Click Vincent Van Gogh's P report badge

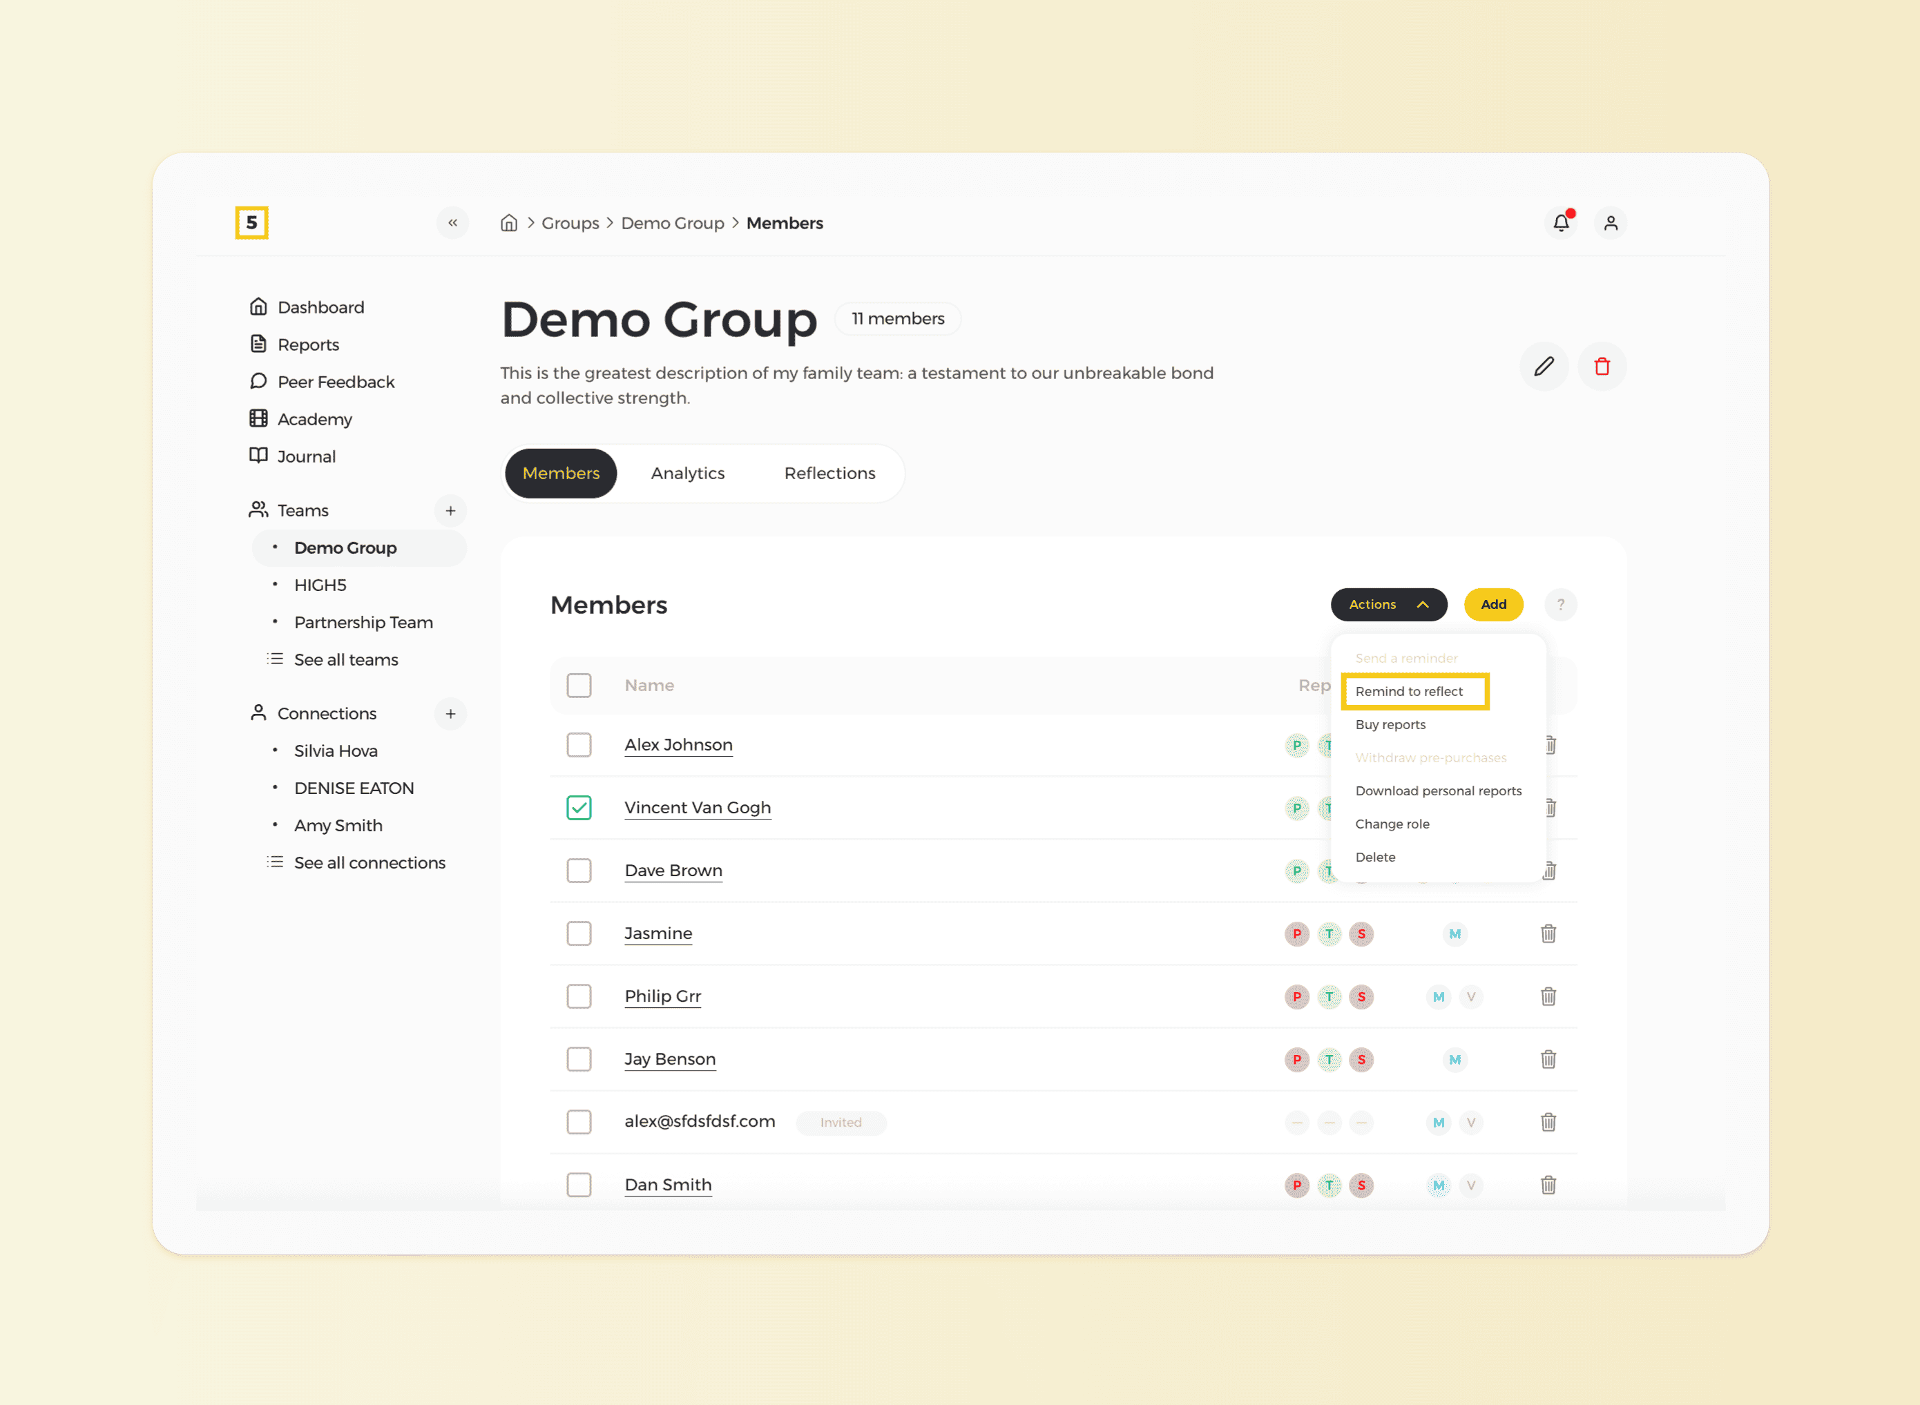pos(1296,807)
